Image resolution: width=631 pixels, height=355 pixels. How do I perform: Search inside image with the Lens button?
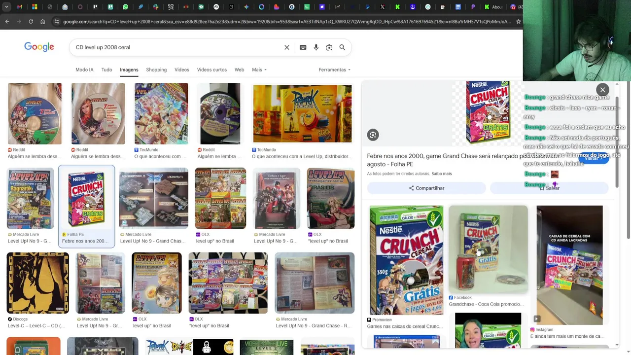pos(373,135)
